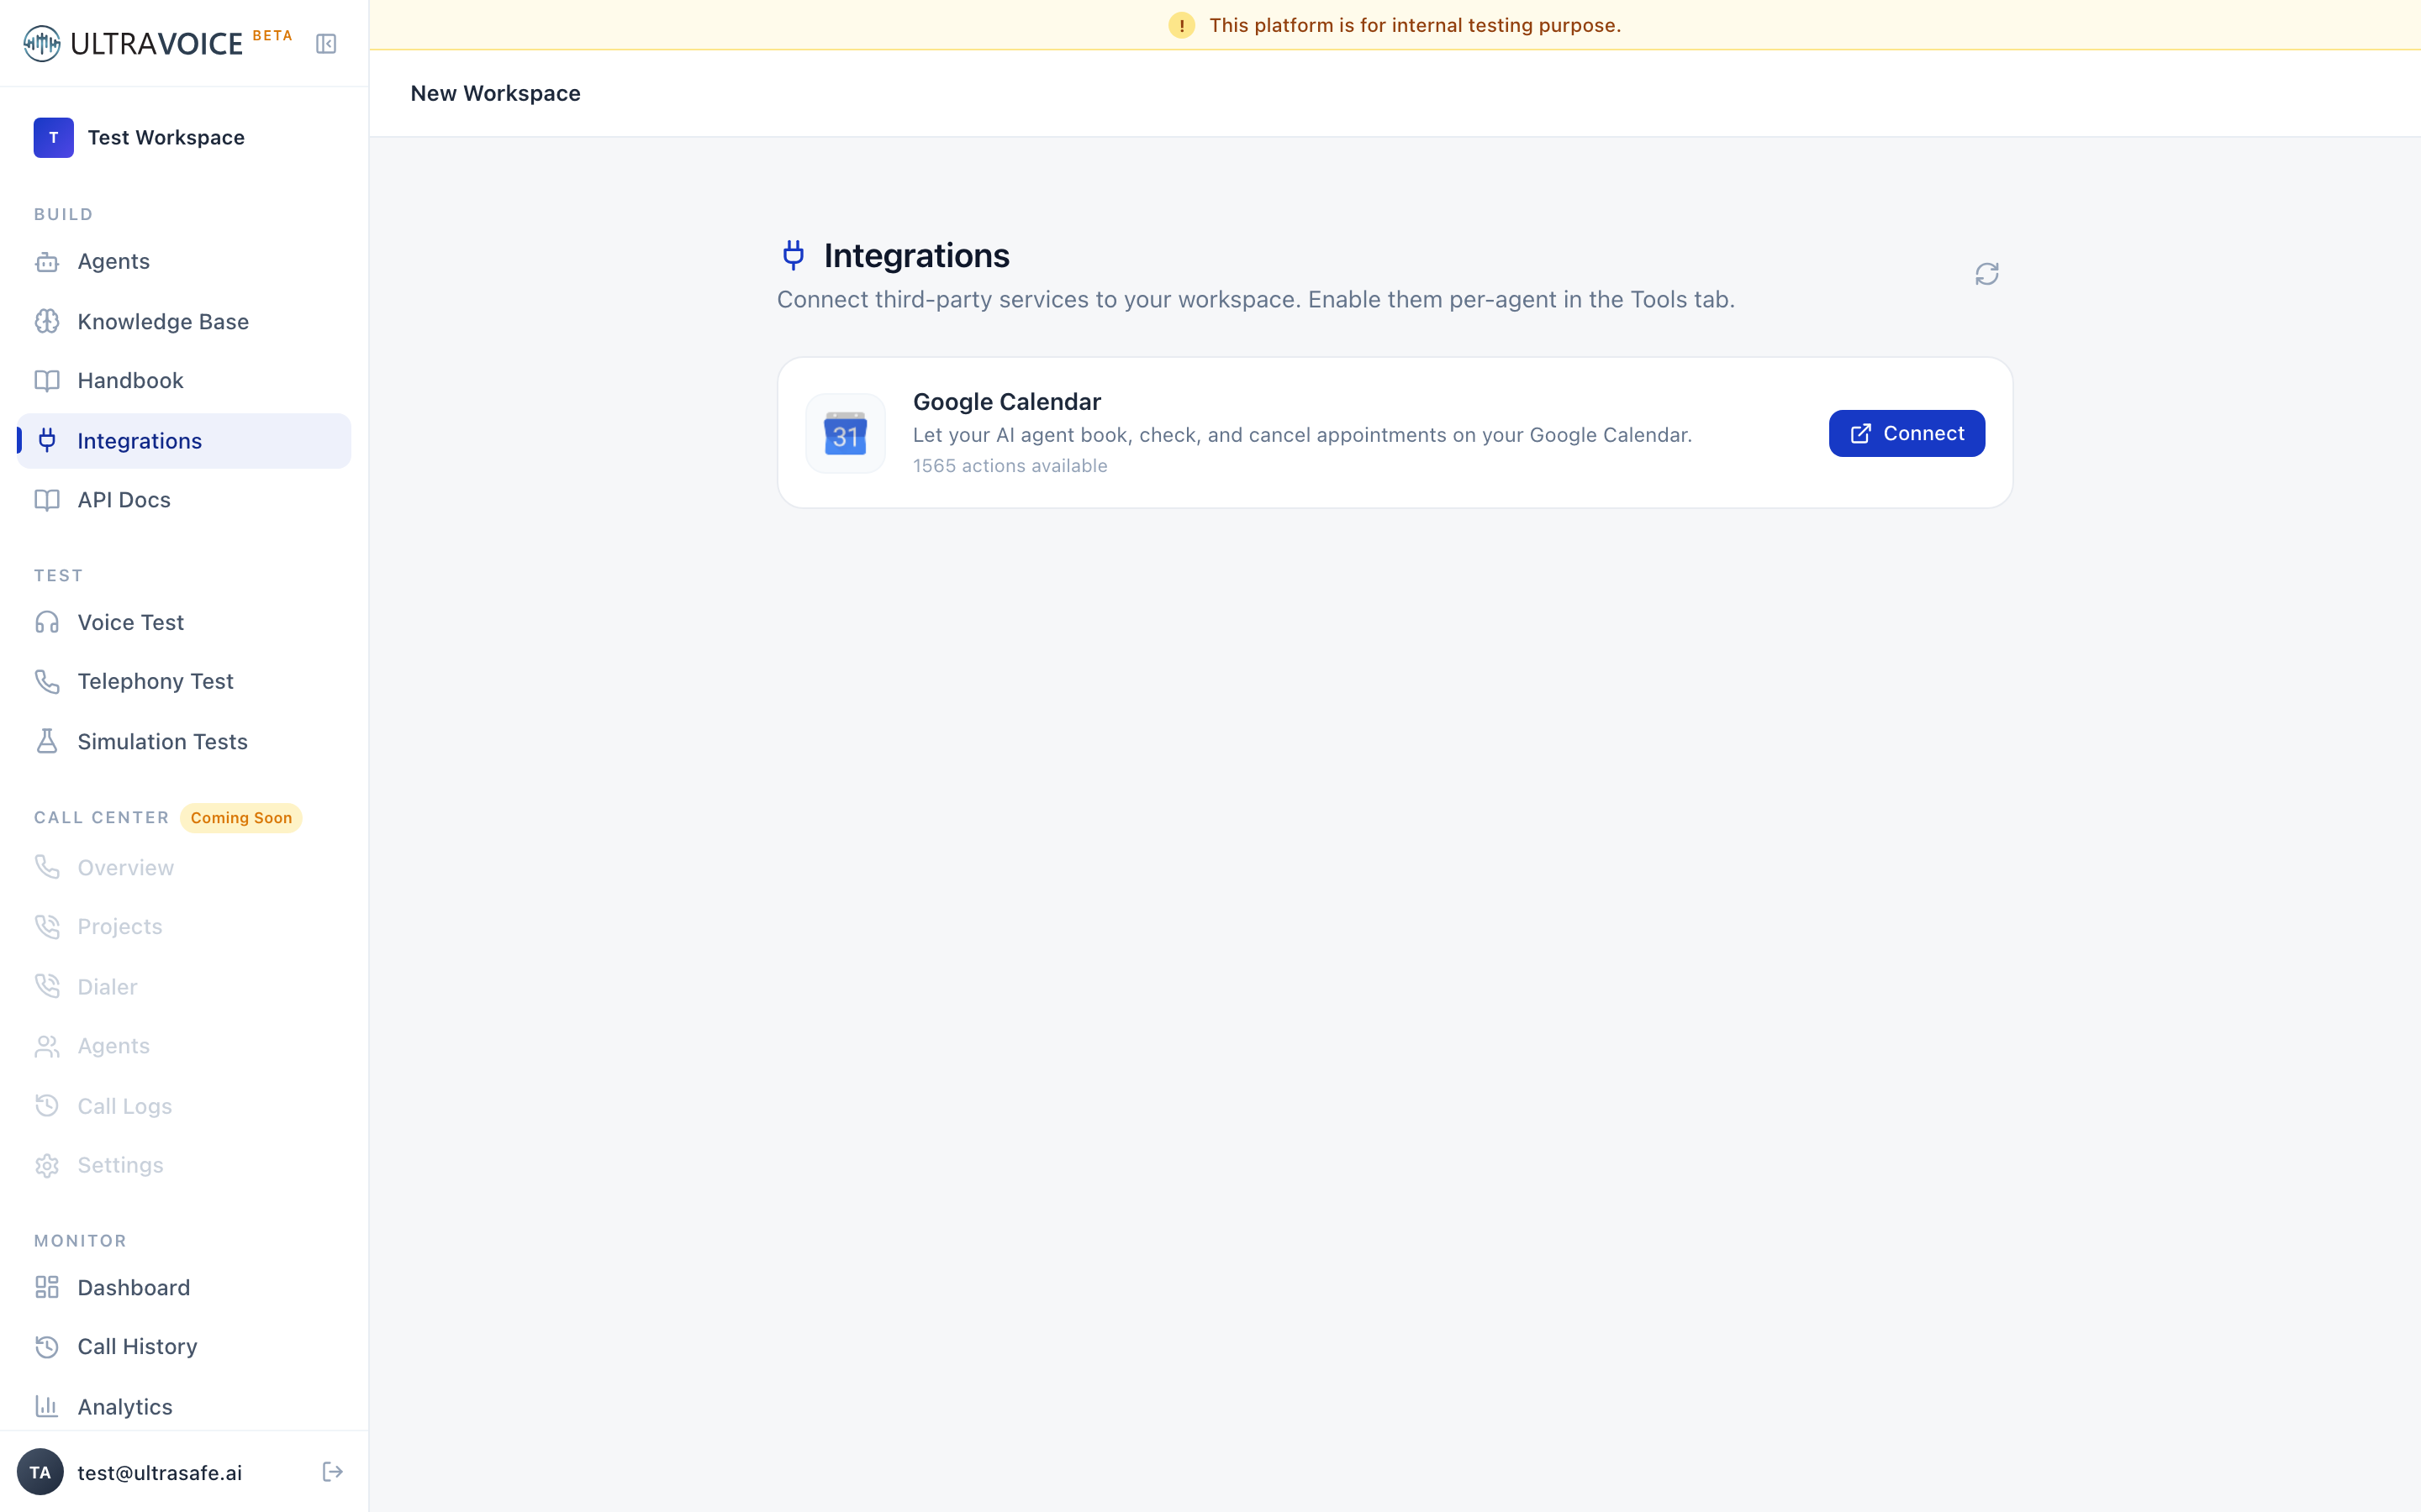Screen dimensions: 2421x1512
Task: Click the "1565 actions available" text
Action: (1010, 466)
